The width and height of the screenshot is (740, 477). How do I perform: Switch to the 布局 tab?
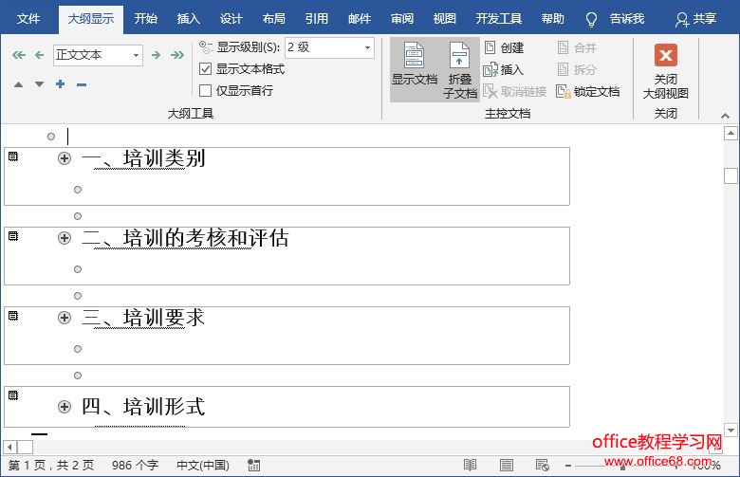274,19
